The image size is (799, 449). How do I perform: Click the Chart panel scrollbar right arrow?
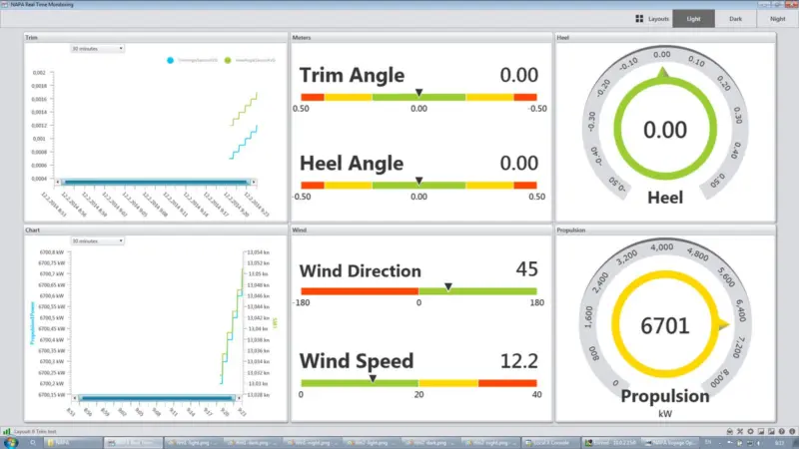240,398
